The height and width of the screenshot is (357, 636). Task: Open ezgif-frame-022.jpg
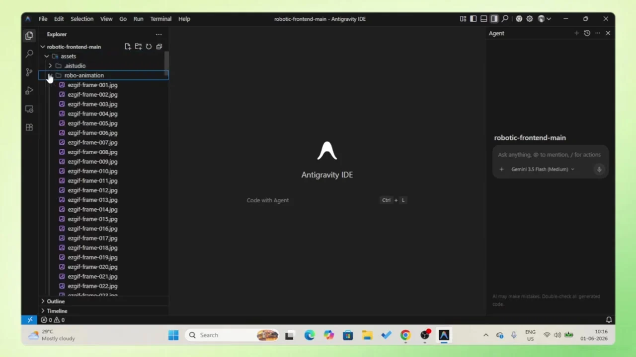tap(92, 286)
